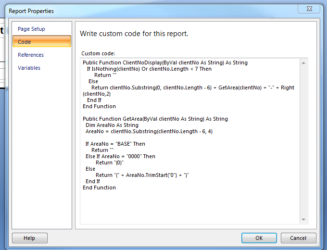The height and width of the screenshot is (250, 327).
Task: Click the heading "Write custom code for this report."
Action: [134, 34]
